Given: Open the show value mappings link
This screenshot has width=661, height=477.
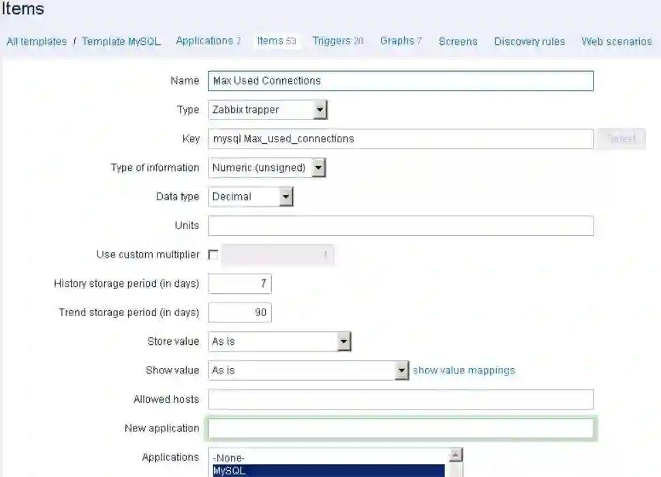Looking at the screenshot, I should tap(463, 371).
